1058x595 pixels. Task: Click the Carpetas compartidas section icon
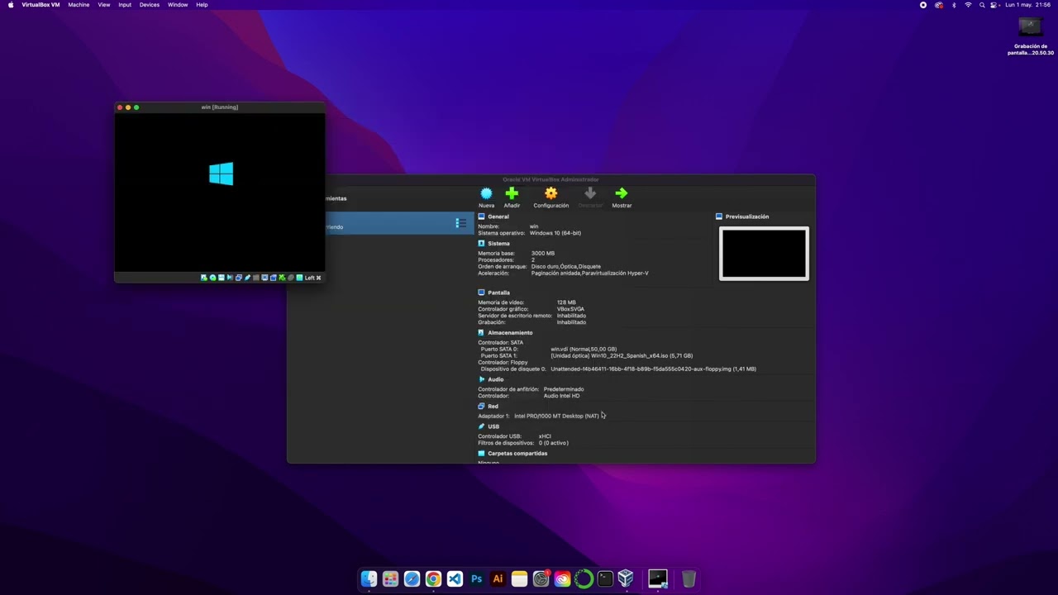pyautogui.click(x=481, y=454)
